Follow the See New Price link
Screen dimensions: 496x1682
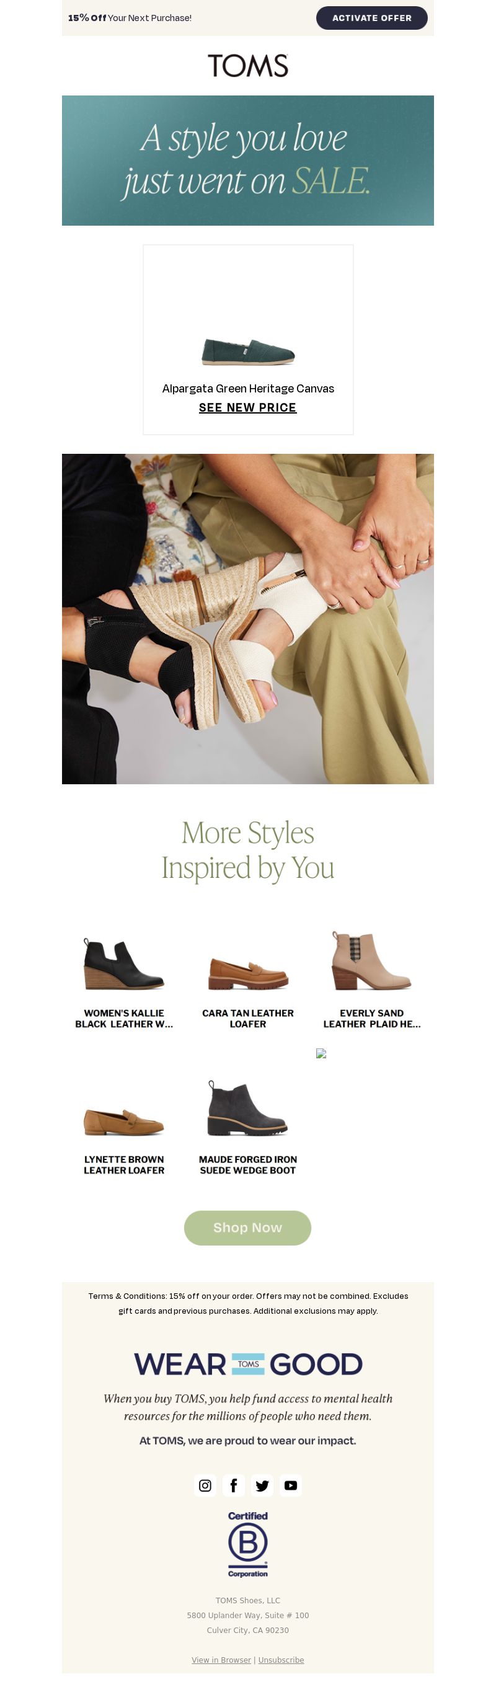[248, 407]
